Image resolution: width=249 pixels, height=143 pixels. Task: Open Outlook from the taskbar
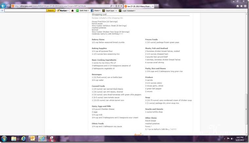(33, 139)
